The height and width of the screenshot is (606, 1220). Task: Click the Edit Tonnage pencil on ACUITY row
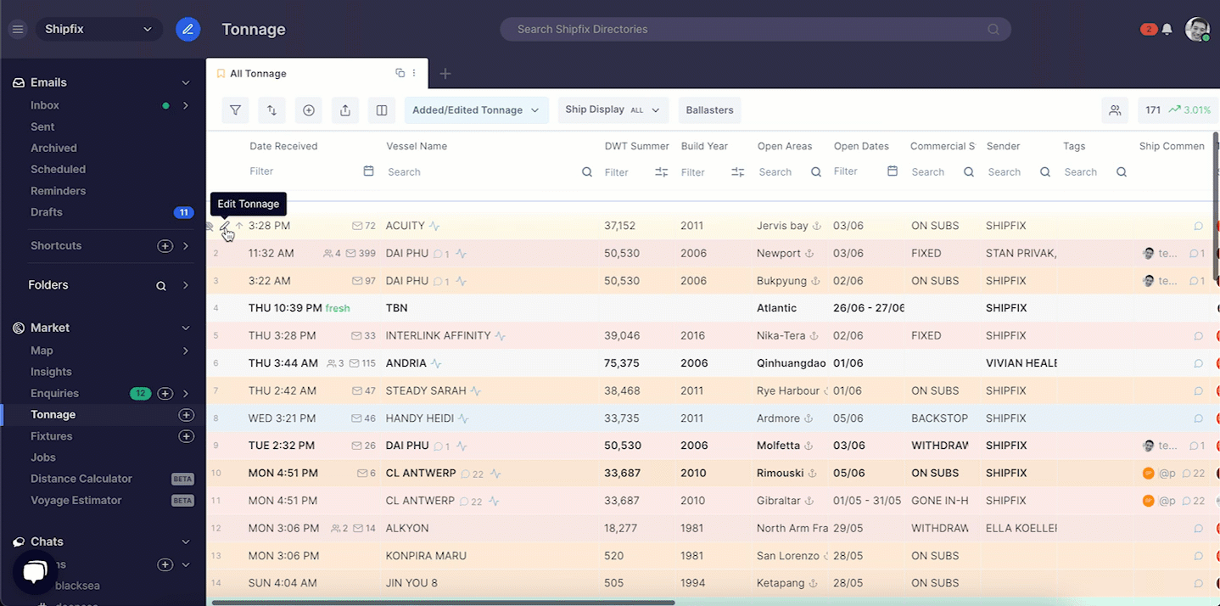click(225, 226)
